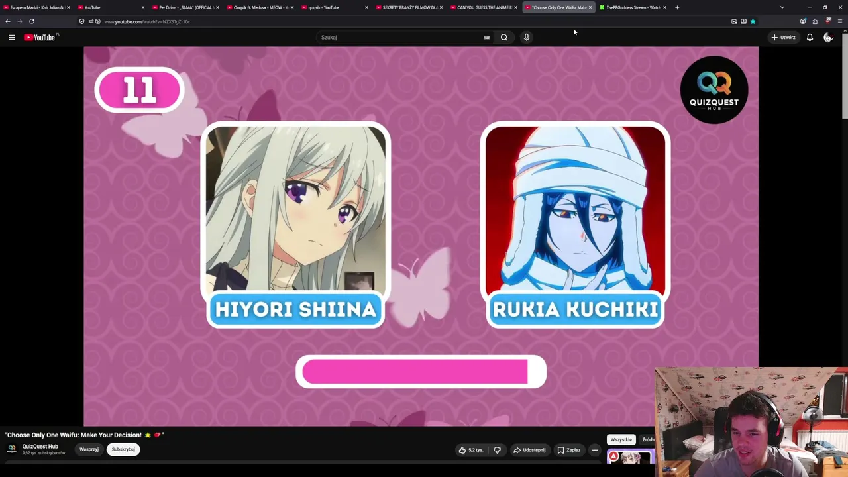Viewport: 848px width, 477px height.
Task: Open browser application menu
Action: pyautogui.click(x=840, y=21)
